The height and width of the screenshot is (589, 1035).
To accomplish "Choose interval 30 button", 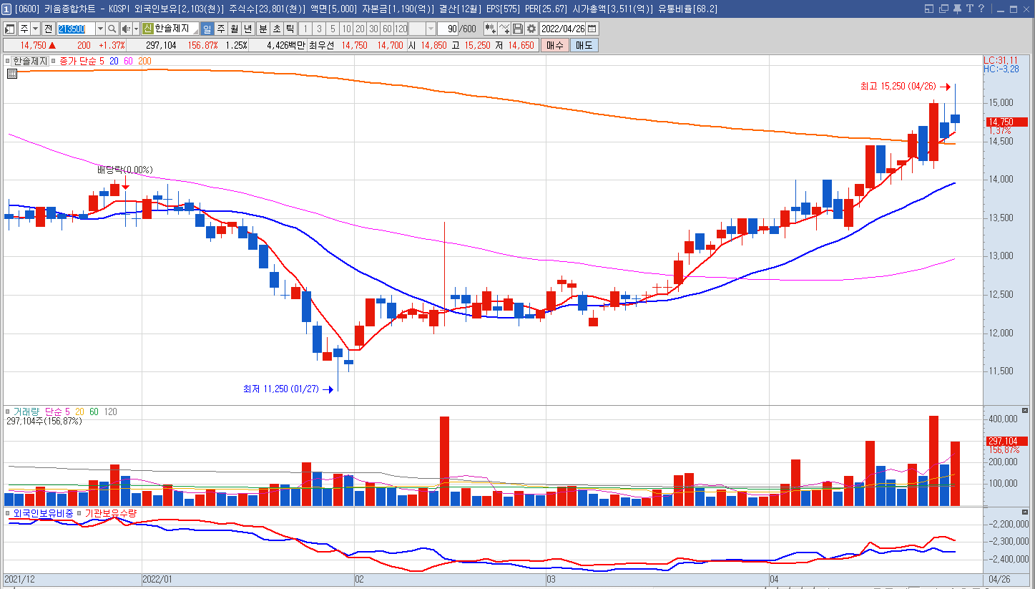I will [373, 29].
